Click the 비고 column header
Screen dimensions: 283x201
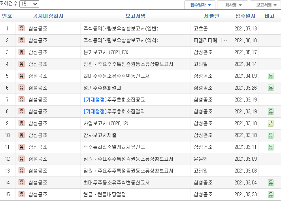[270, 16]
